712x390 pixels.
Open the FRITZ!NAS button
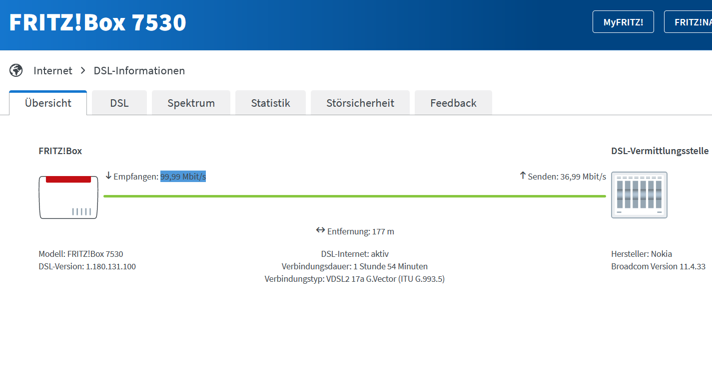(688, 22)
